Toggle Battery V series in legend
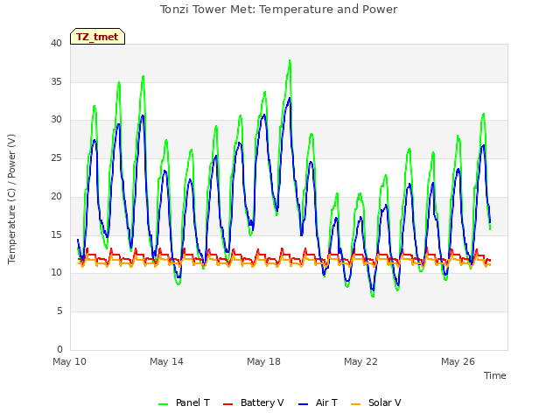This screenshot has height=420, width=560. pos(253,402)
